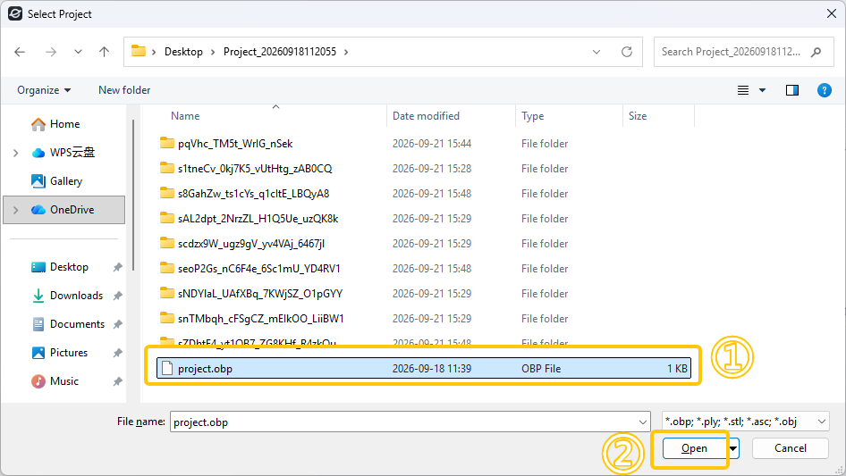Screen dimensions: 846x476
Task: Click the pqVhc_TM5t_WrlG_nSek folder icon
Action: coord(166,143)
